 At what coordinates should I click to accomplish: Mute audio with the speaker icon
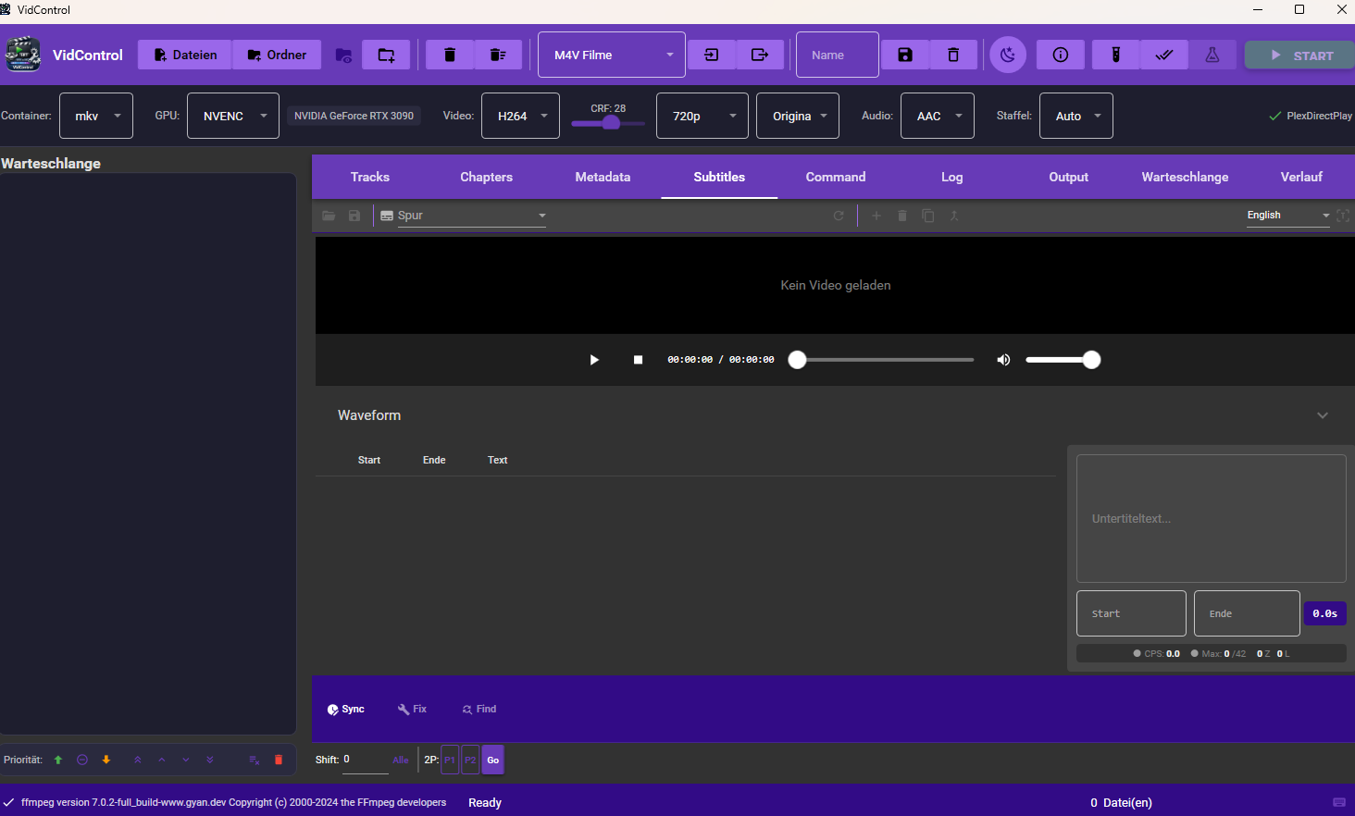coord(1003,360)
